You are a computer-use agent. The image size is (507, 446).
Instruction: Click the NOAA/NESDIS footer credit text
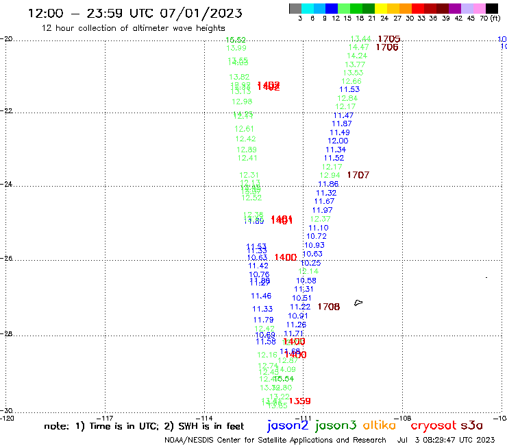(x=275, y=441)
